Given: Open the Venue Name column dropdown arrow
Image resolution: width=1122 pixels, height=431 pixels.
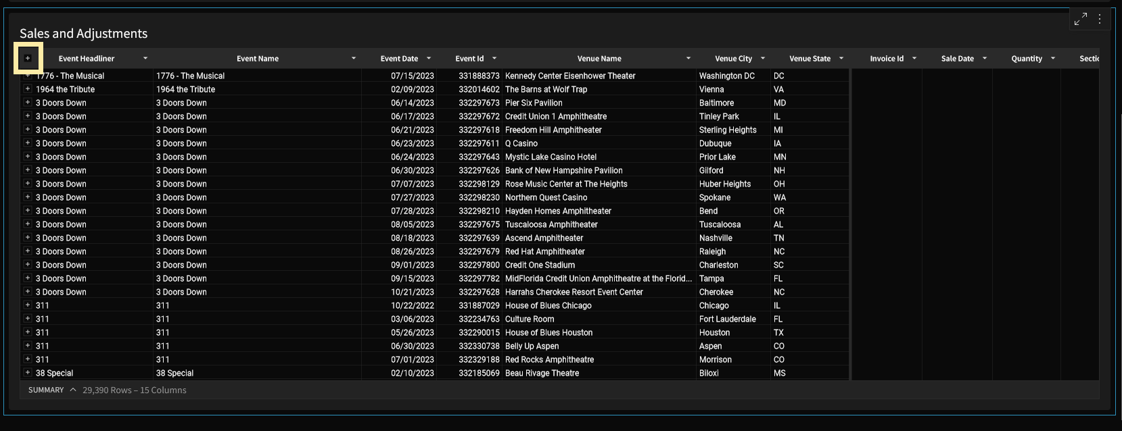Looking at the screenshot, I should (x=688, y=58).
